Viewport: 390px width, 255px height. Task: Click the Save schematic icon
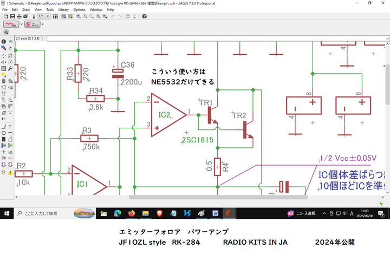coord(12,16)
